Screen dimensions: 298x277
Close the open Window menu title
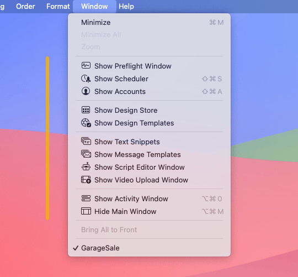tap(94, 7)
